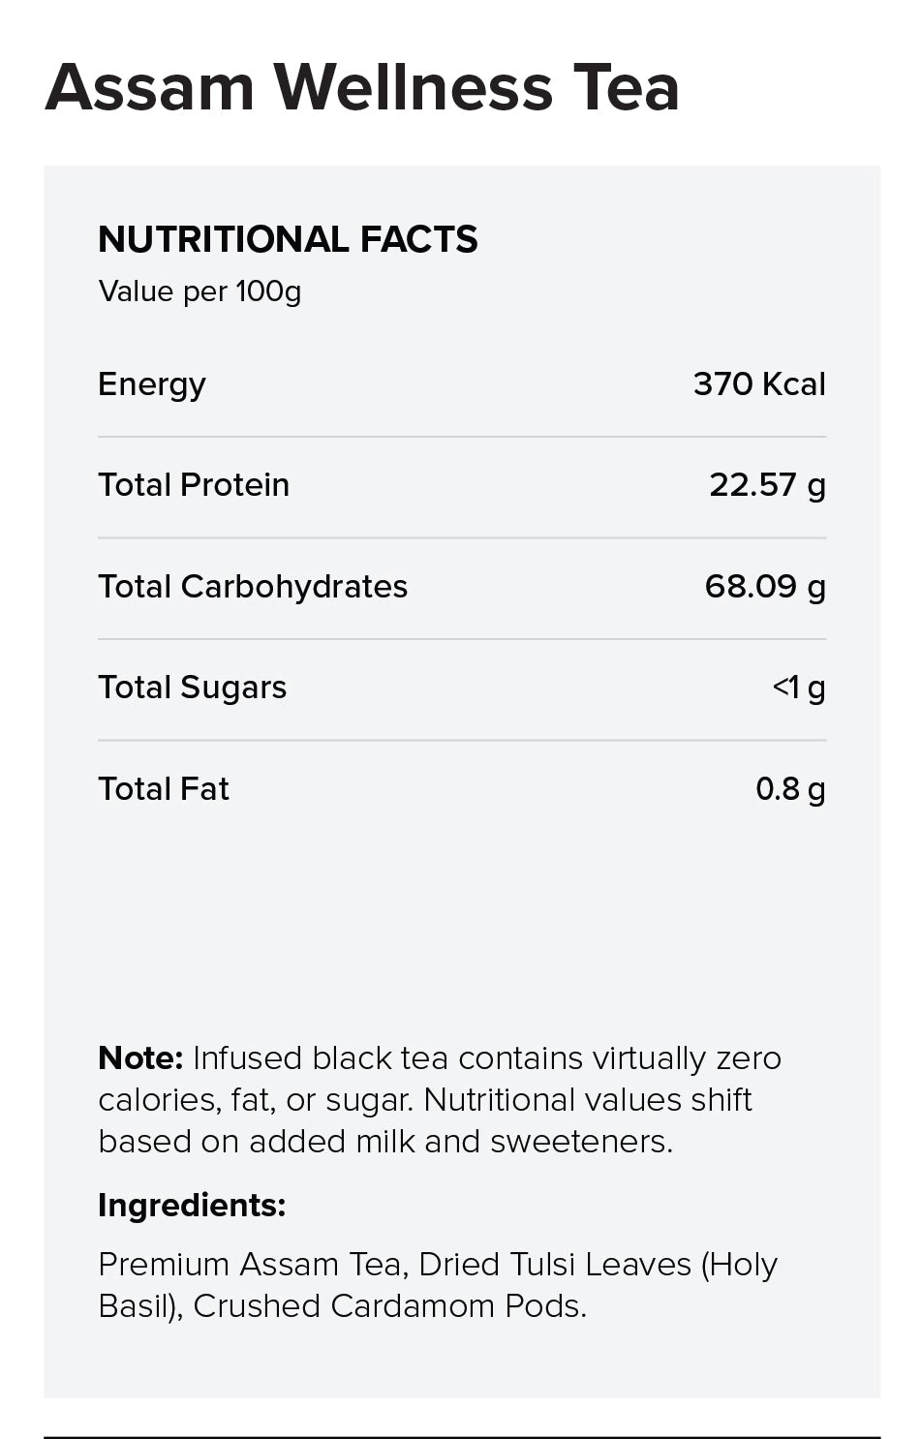Select the Total Protein label

point(194,485)
